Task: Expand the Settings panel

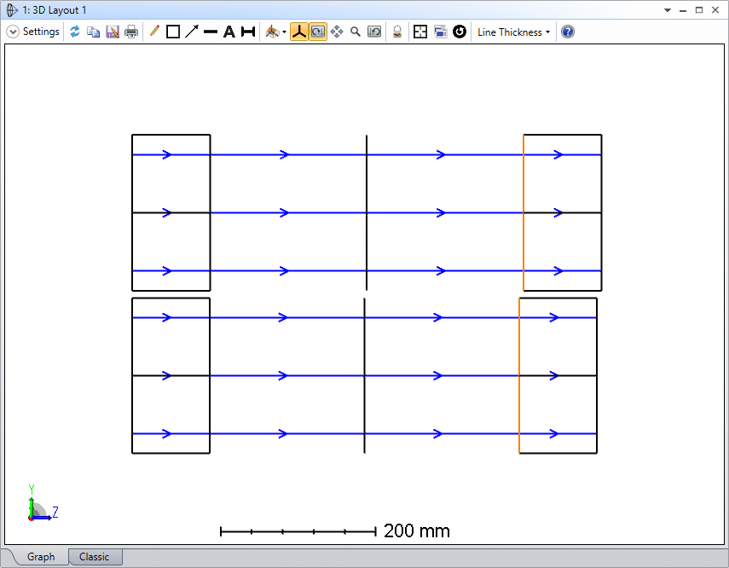Action: 13,32
